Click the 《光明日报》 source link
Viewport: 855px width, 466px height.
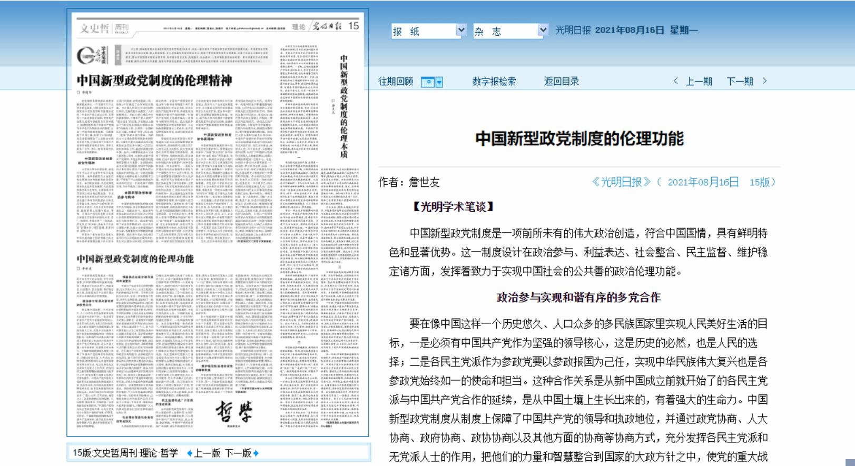(x=620, y=182)
